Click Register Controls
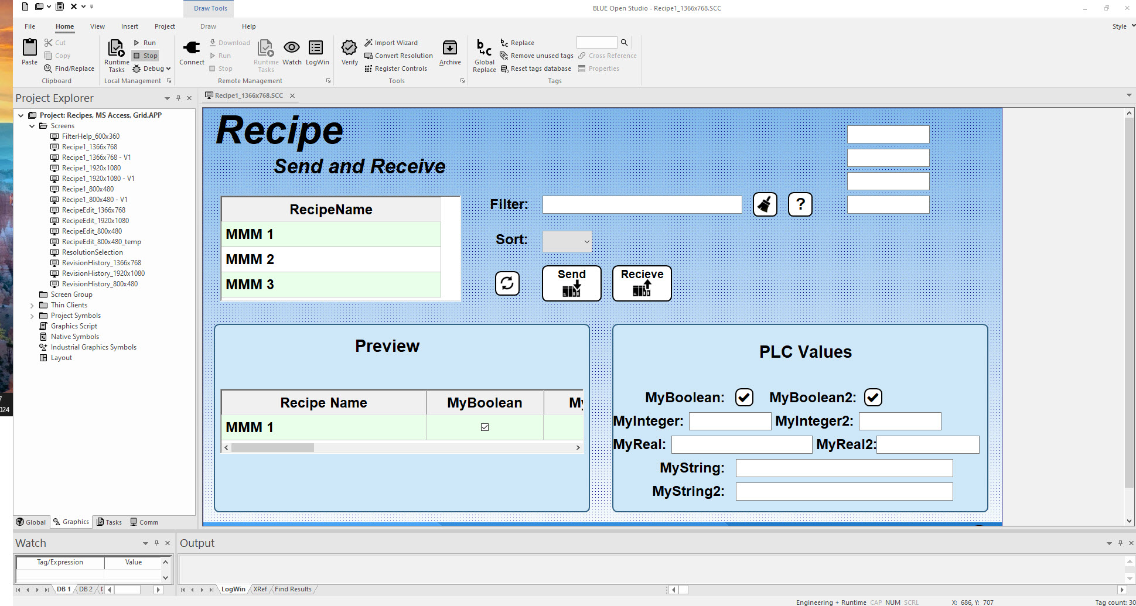The image size is (1136, 606). point(395,69)
